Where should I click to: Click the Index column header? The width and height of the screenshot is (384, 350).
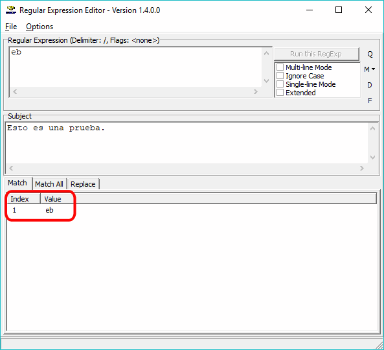pos(23,199)
